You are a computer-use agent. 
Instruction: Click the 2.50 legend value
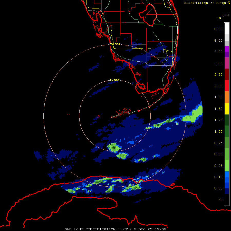coord(218,74)
